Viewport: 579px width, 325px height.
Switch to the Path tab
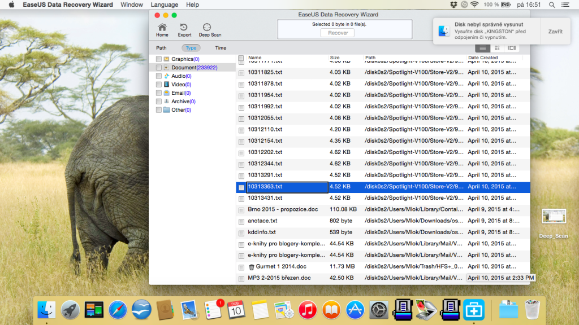[162, 48]
